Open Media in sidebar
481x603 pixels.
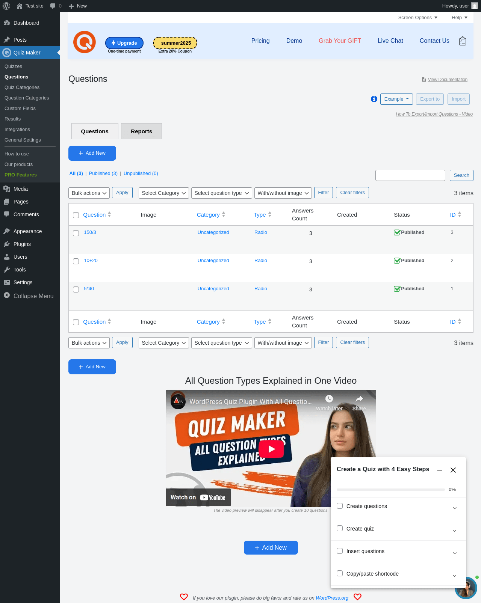(30, 189)
